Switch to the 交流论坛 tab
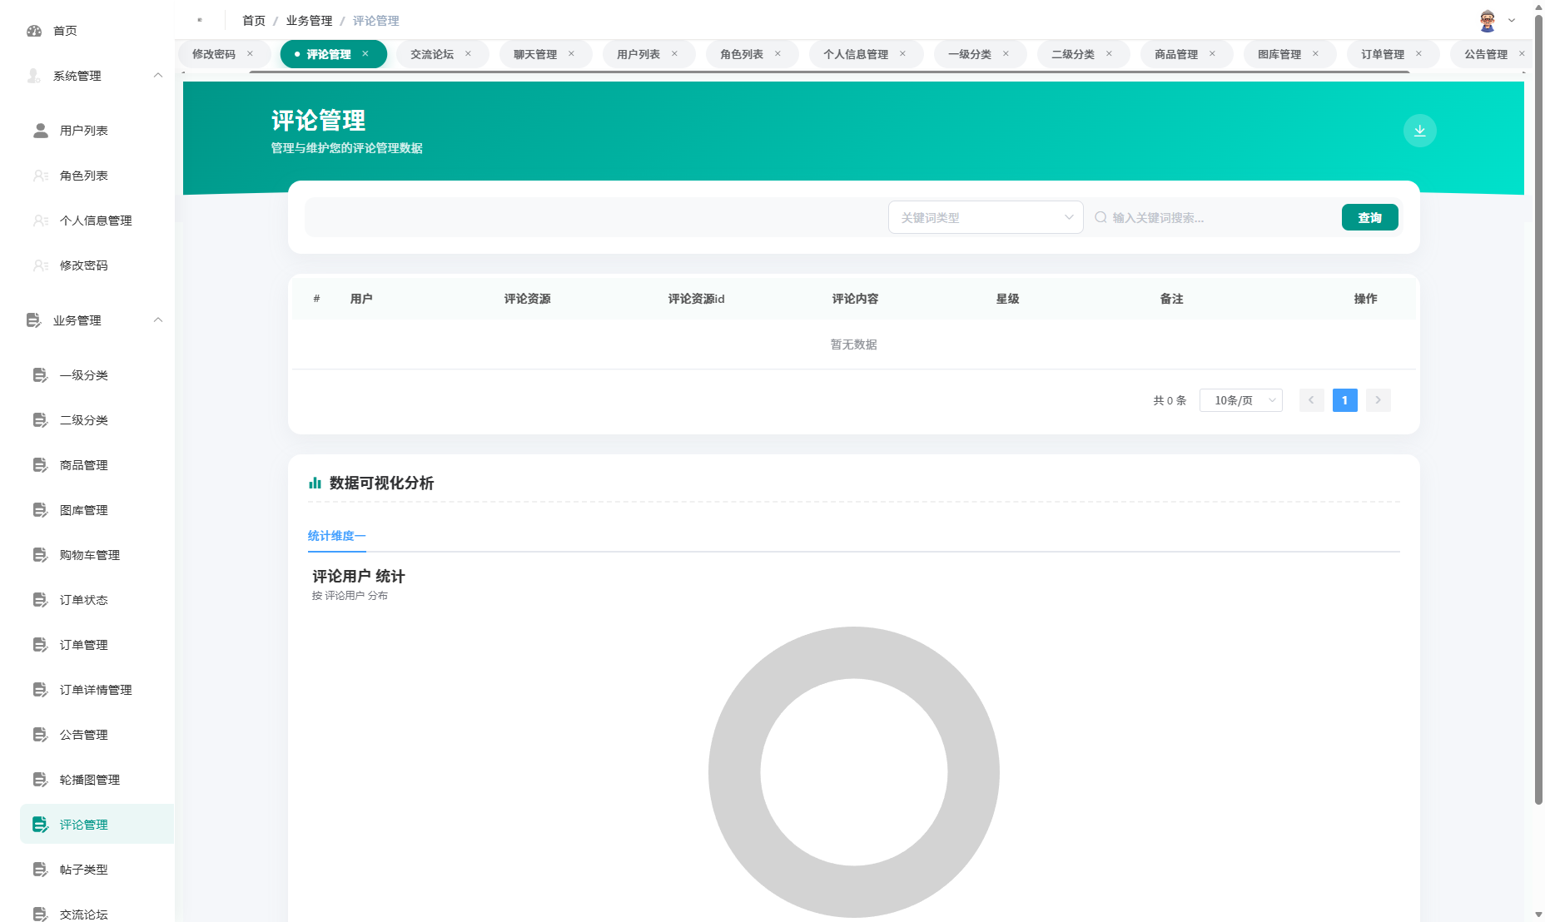The image size is (1545, 922). pos(432,53)
